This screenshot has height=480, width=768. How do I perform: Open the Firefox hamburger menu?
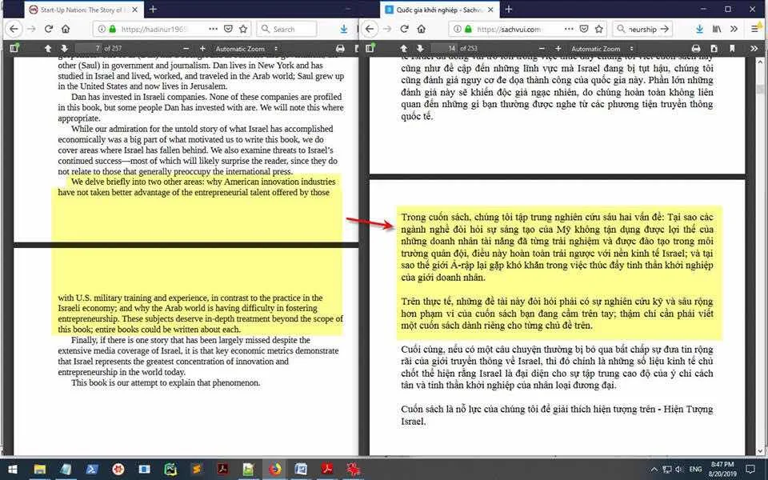tap(756, 29)
